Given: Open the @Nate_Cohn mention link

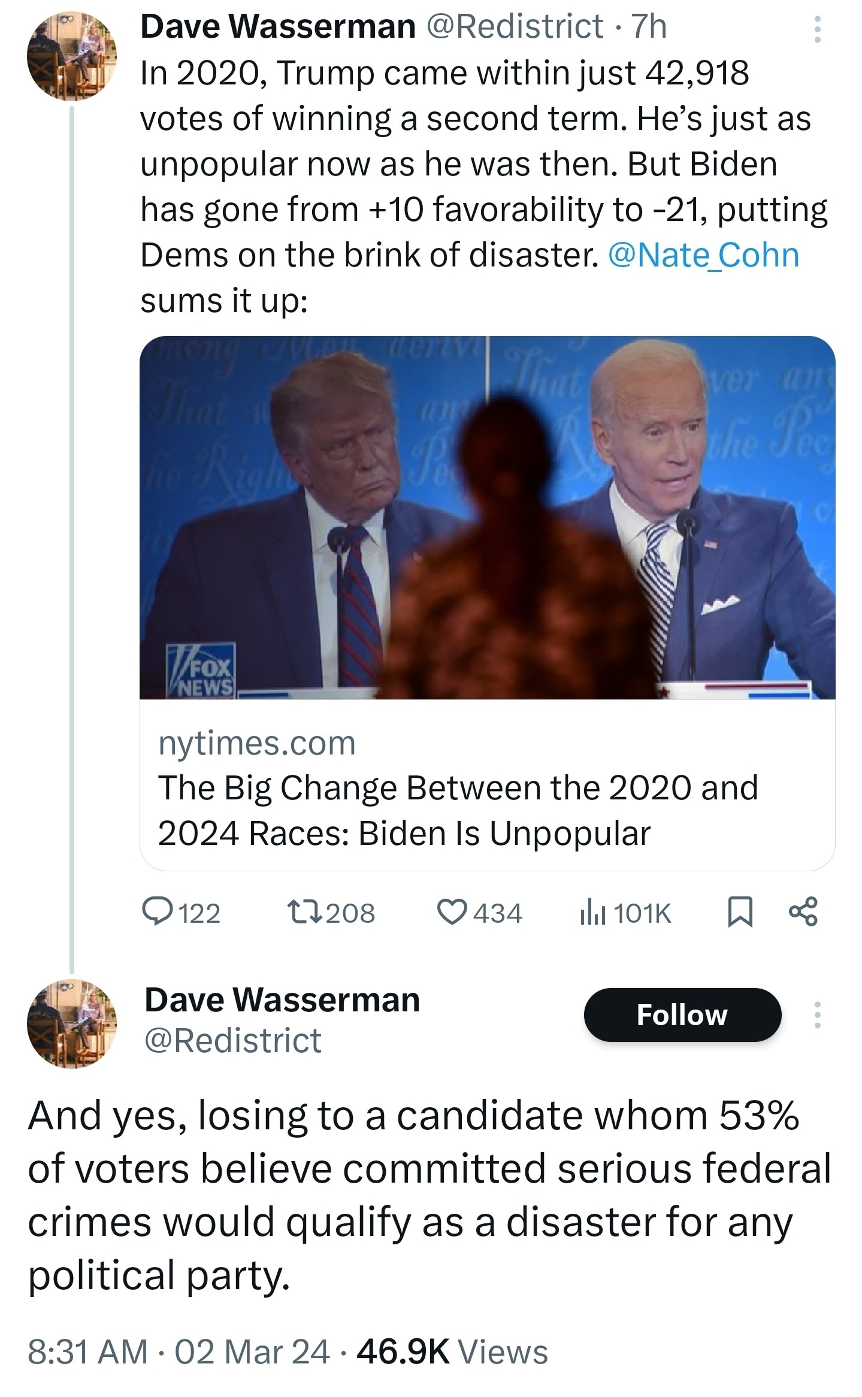Looking at the screenshot, I should coord(703,255).
